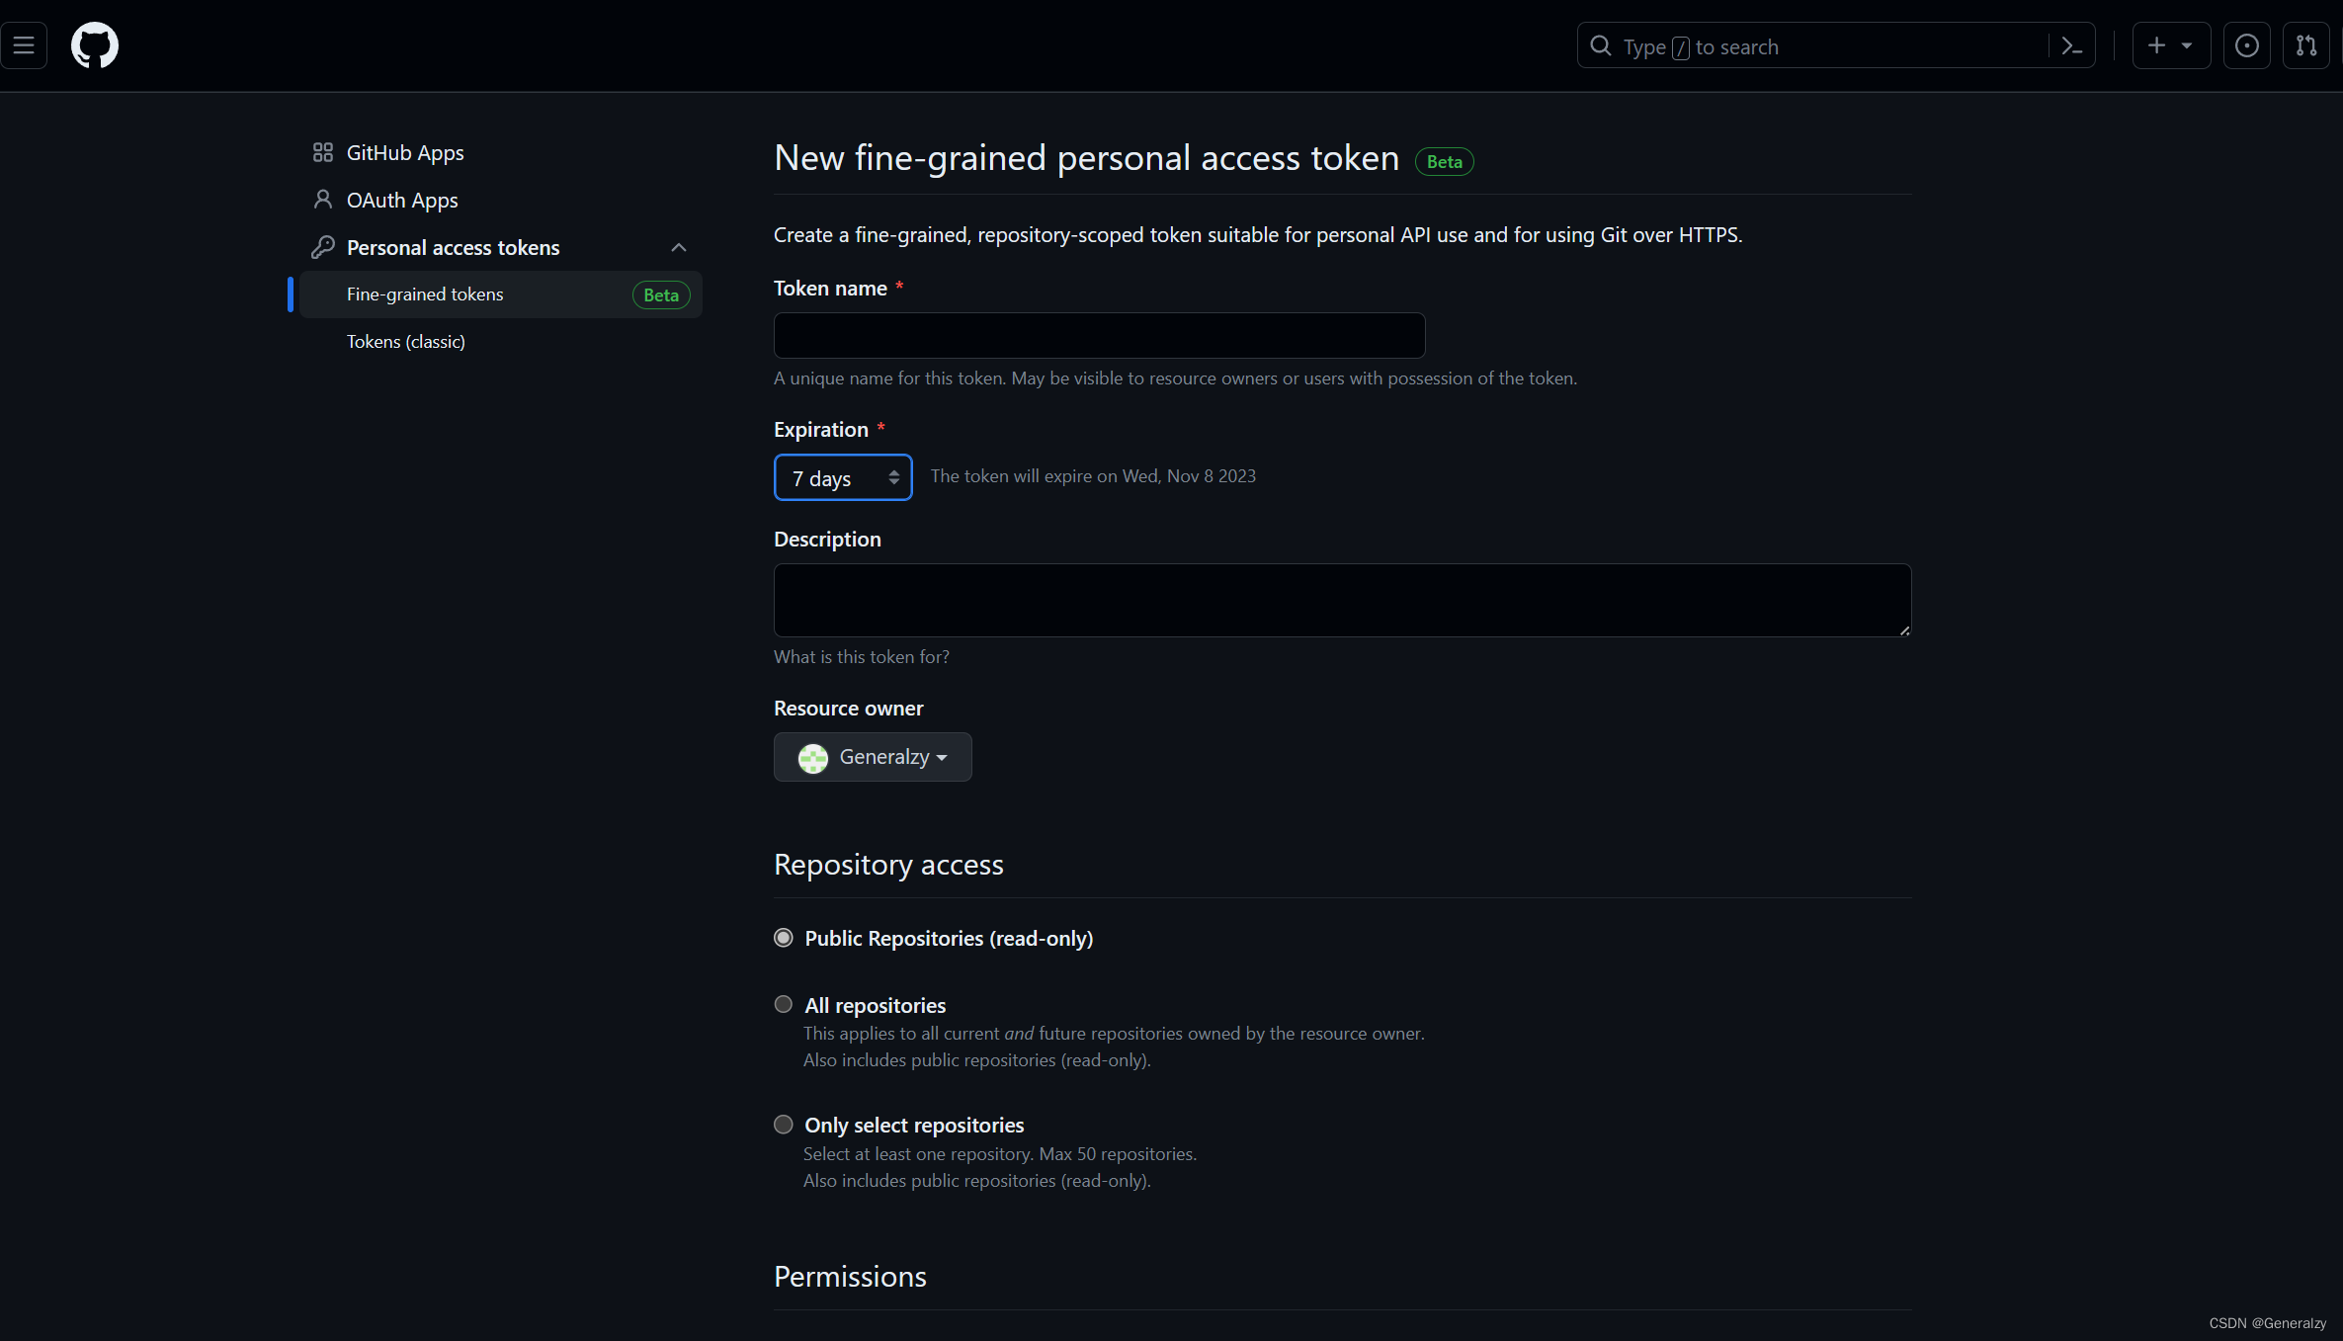Focus the Description text area
This screenshot has width=2343, height=1341.
pyautogui.click(x=1342, y=600)
